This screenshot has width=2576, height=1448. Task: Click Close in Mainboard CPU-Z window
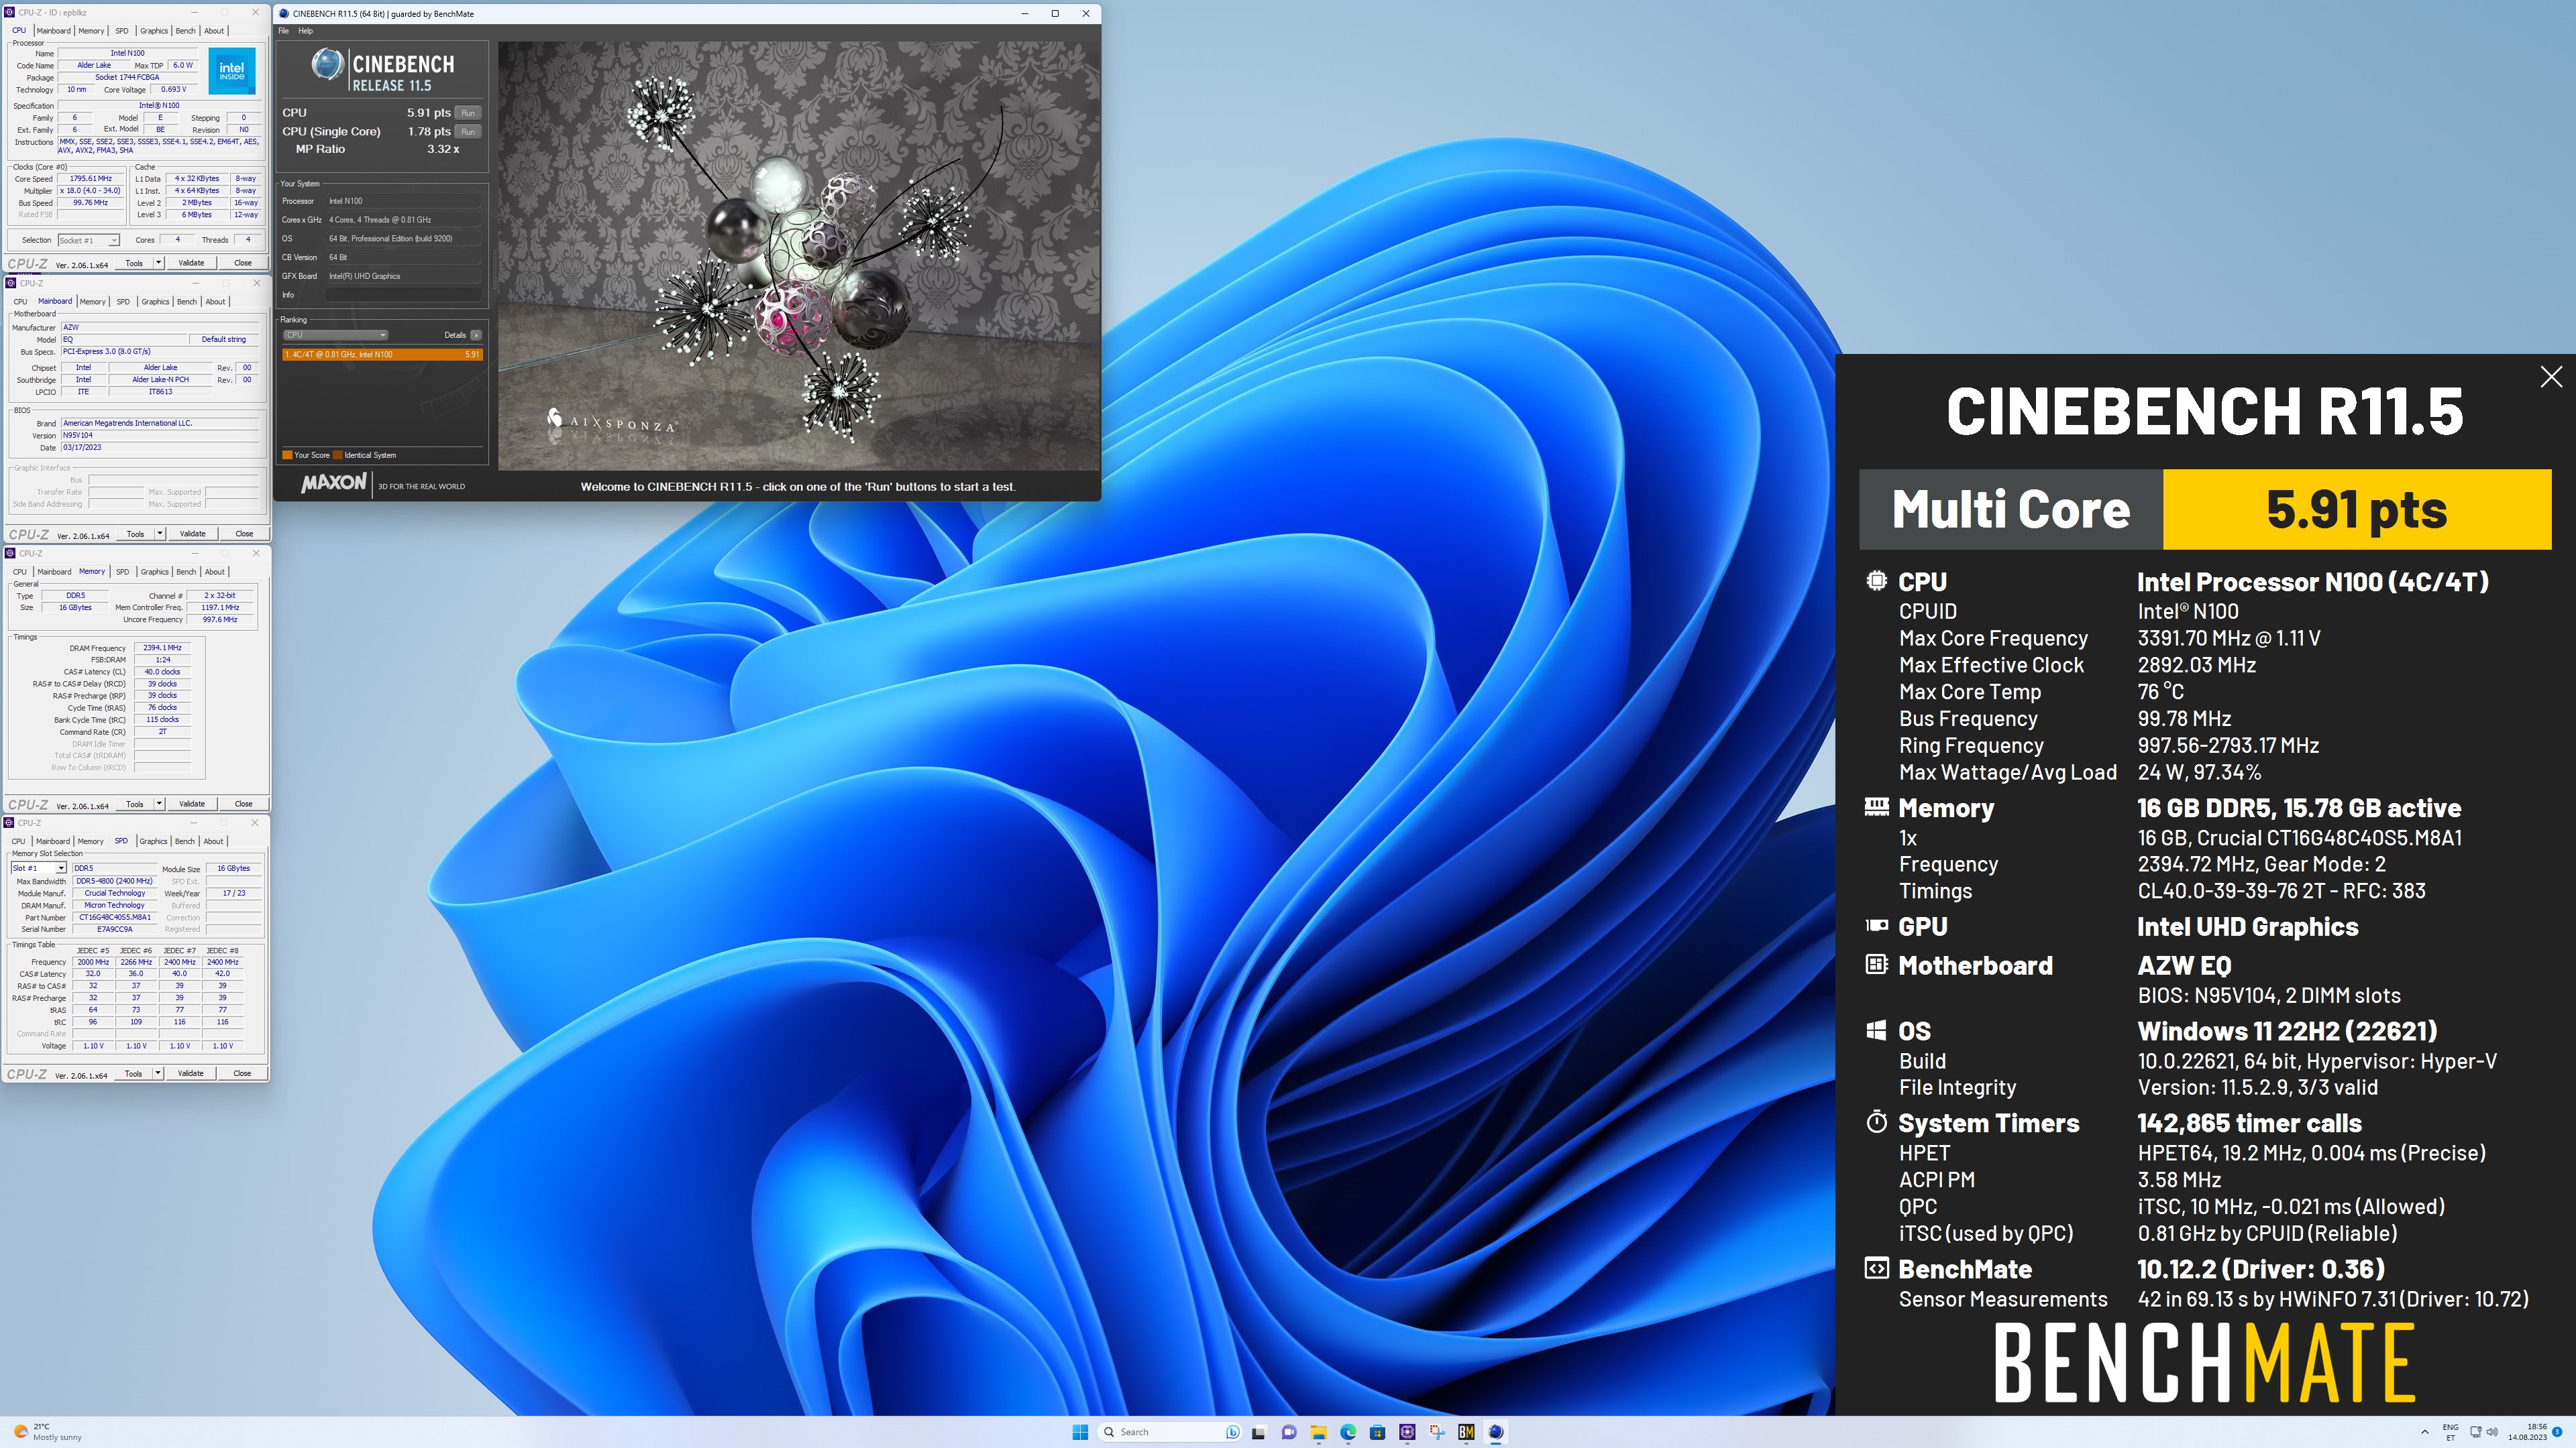[x=244, y=534]
